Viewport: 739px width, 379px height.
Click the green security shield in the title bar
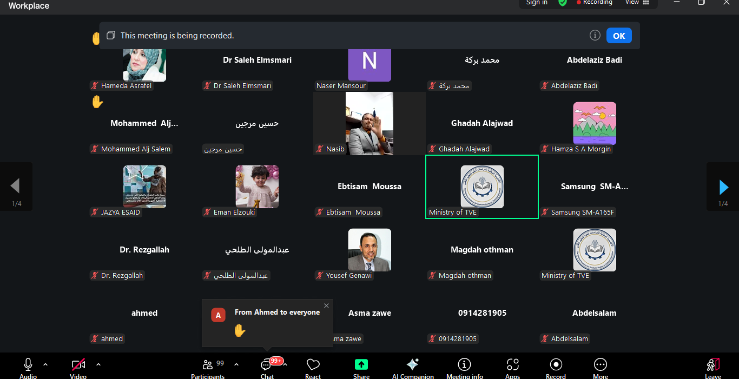(x=563, y=3)
